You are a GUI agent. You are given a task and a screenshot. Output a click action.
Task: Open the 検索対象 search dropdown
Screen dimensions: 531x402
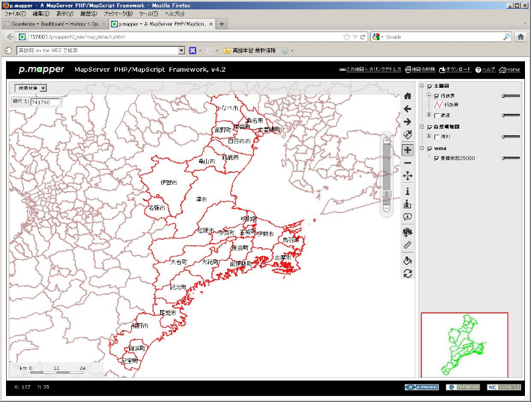tap(31, 87)
